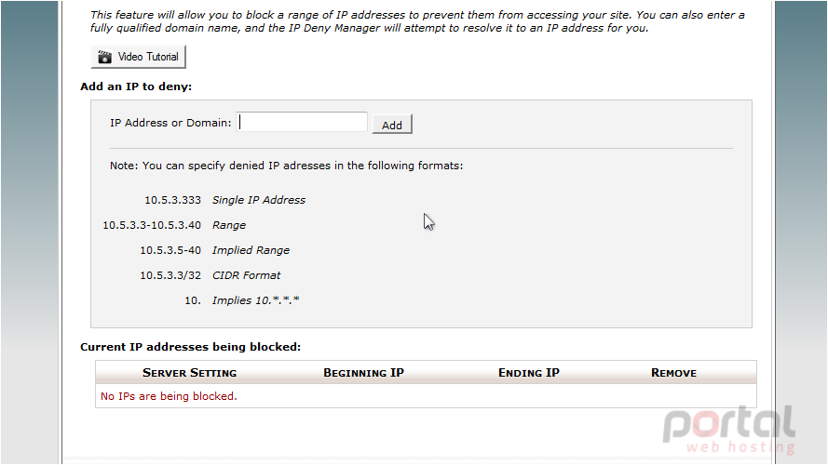
Task: Click the 10.5.3.3/32 CIDR example
Action: (x=170, y=275)
